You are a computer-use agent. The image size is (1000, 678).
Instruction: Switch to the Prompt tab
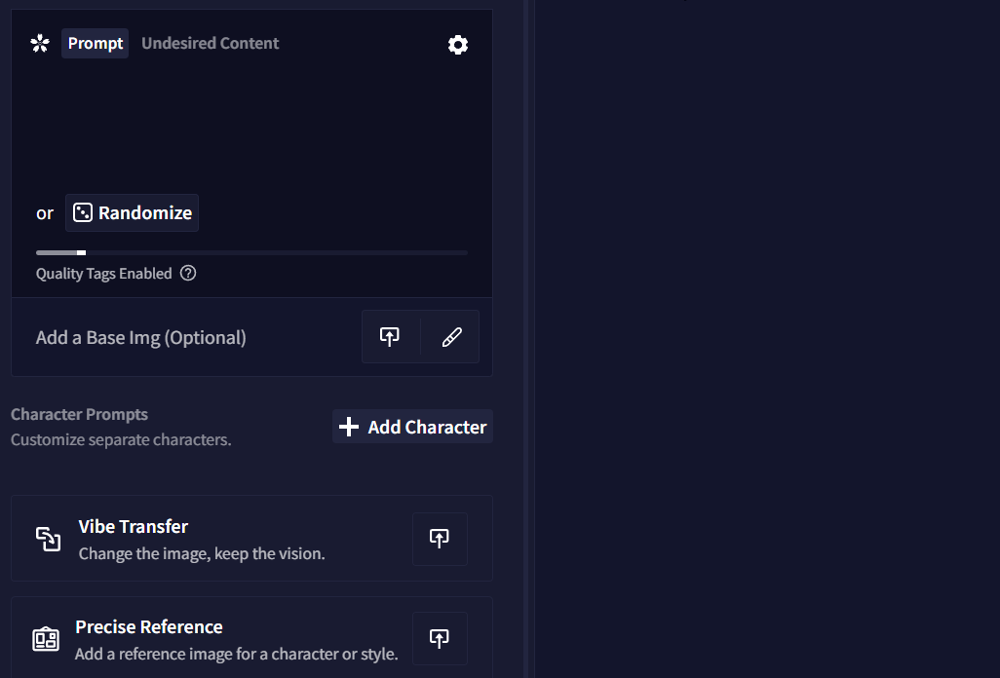96,43
